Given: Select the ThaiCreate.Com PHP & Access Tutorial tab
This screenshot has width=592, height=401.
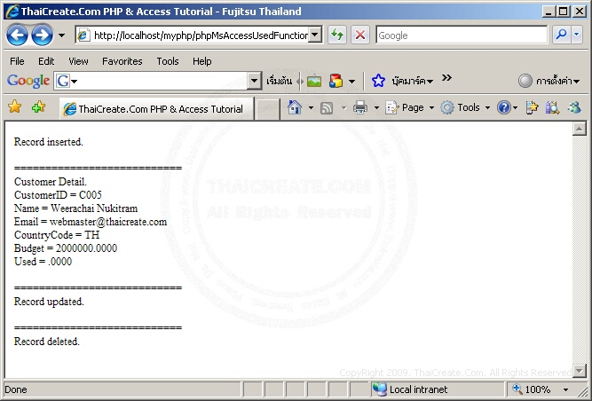Looking at the screenshot, I should pos(156,109).
